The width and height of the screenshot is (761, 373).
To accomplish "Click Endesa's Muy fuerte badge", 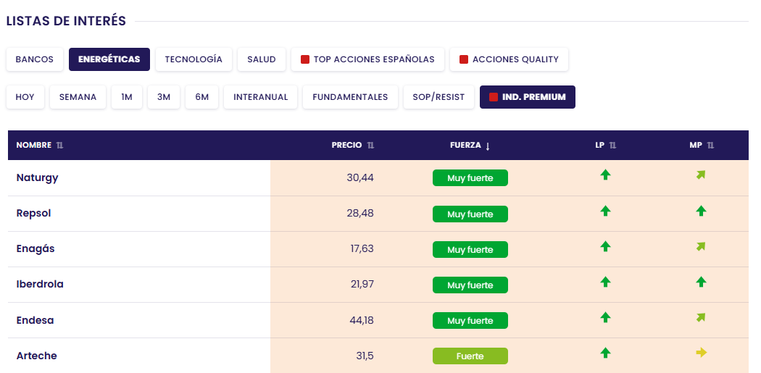I will tap(470, 321).
